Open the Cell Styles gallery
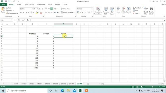166x93 pixels. click(112, 11)
